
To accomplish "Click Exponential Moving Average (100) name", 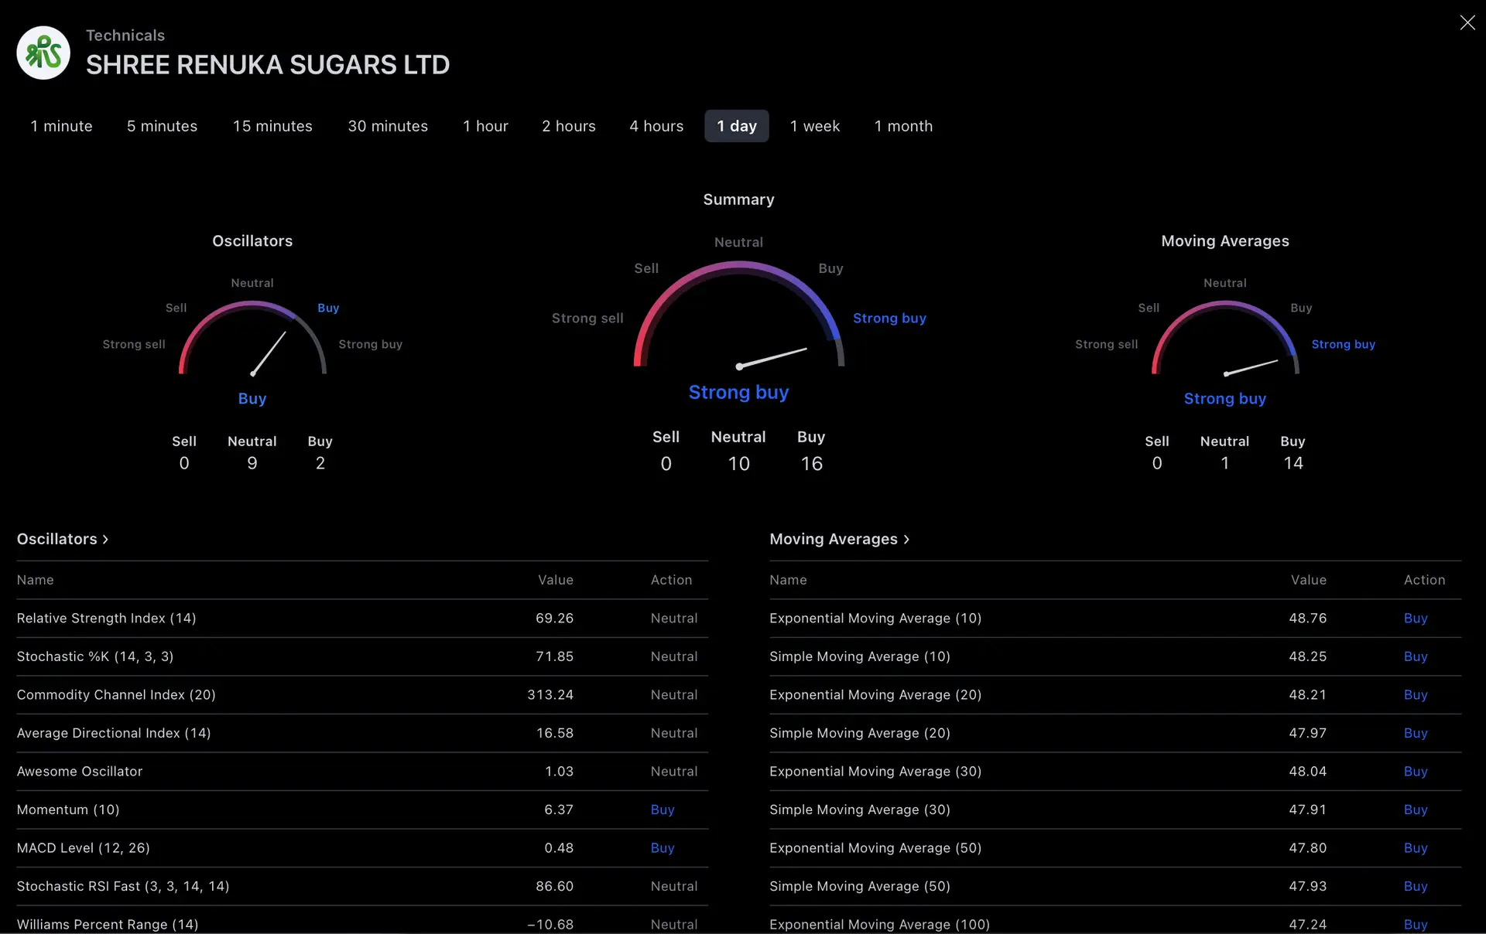I will (x=879, y=925).
